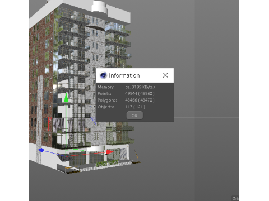Click the 'Memory:' label
Viewport: 269px width, 201px height.
click(x=106, y=87)
